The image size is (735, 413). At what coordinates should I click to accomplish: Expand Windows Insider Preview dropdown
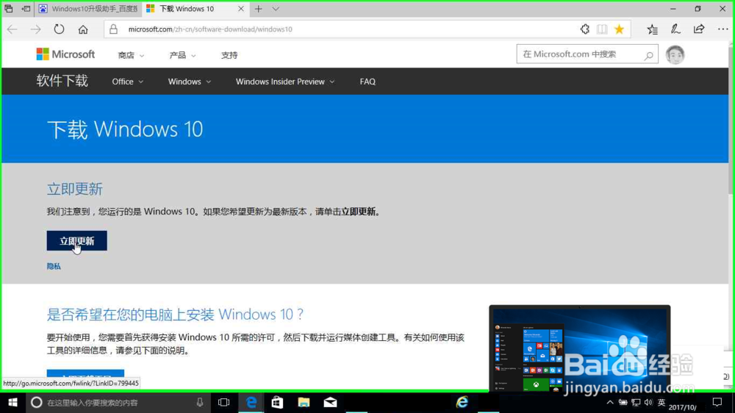285,82
